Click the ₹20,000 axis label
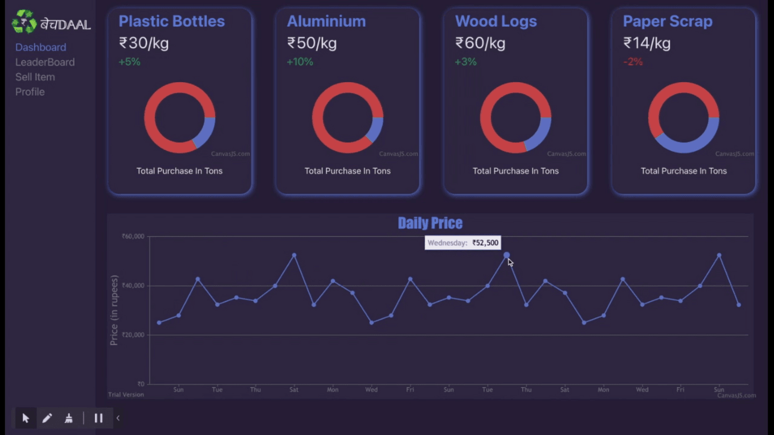The width and height of the screenshot is (774, 435). pyautogui.click(x=133, y=335)
